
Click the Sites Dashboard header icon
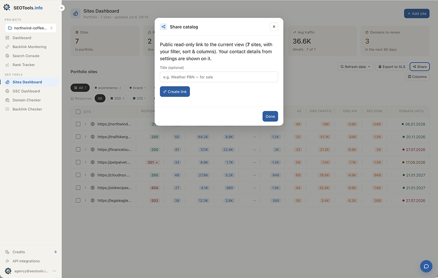tap(76, 14)
